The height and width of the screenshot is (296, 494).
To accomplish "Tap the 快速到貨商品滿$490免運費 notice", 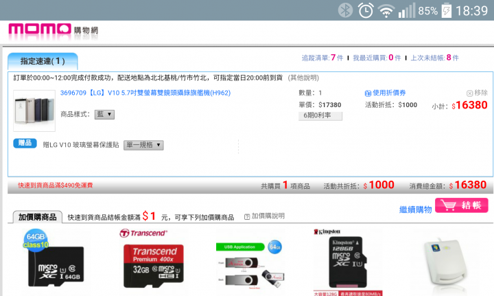I will coord(56,185).
